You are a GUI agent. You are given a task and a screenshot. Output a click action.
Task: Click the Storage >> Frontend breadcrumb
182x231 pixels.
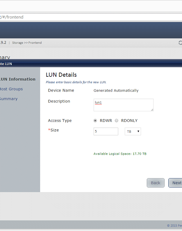[x=27, y=43]
